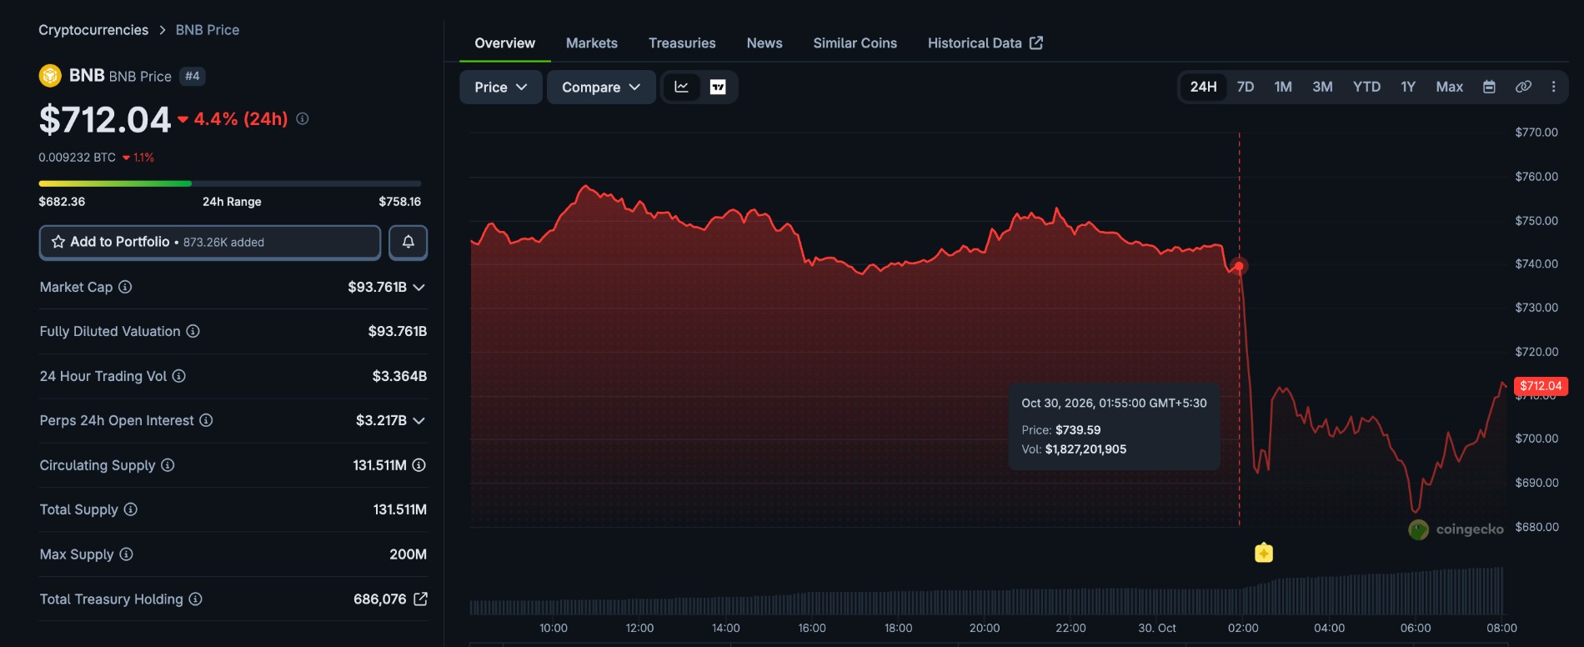
Task: Show Fully Diluted Valuation info icon
Action: [x=193, y=331]
